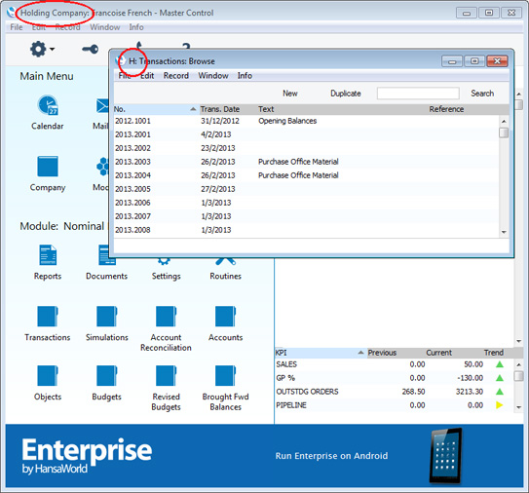Select transaction 2013.2004 row
529x493 pixels.
coord(306,175)
